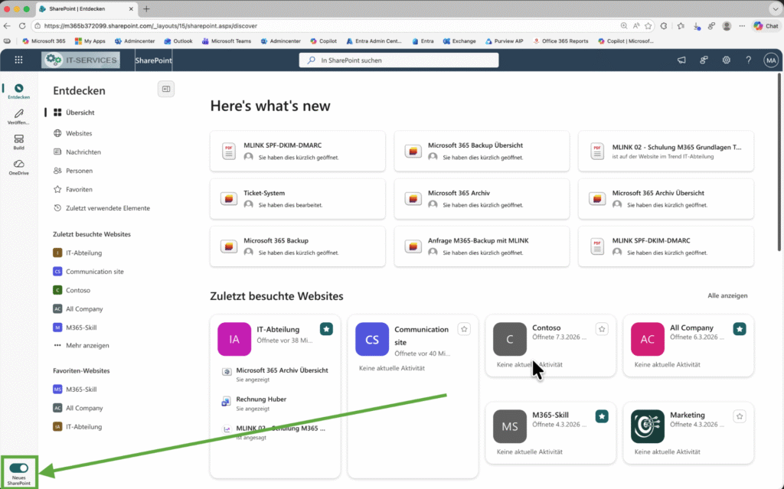Click the page vertical scrollbar
The image size is (784, 489).
click(780, 161)
